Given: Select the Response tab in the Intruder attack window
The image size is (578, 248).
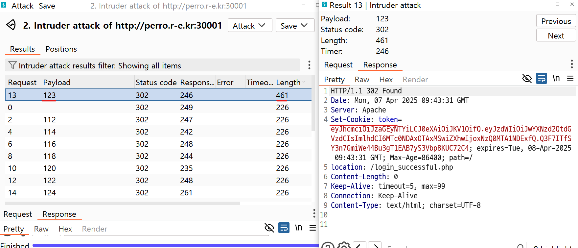Looking at the screenshot, I should click(59, 214).
